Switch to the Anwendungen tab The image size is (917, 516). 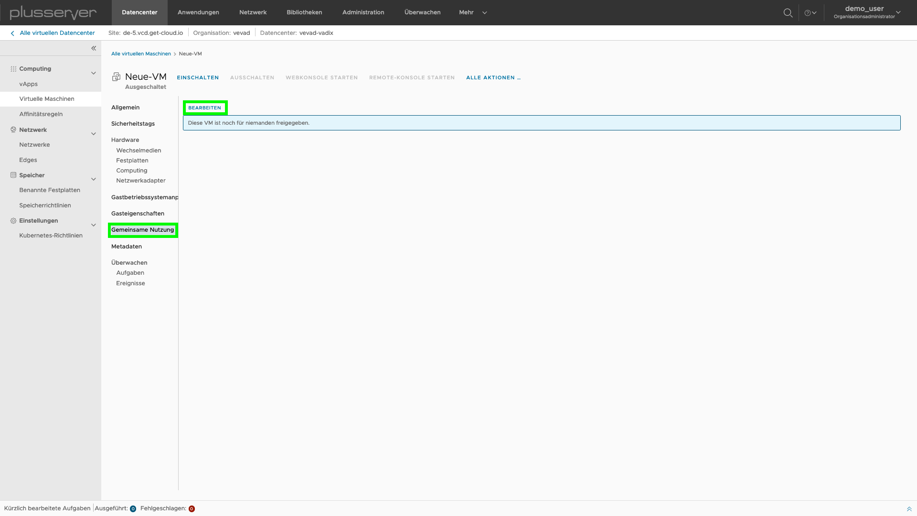(198, 12)
